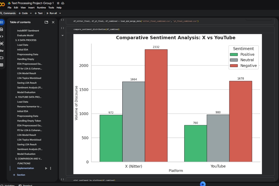279x186 pixels.
Task: Open the Run all dropdown arrow
Action: click(x=60, y=13)
